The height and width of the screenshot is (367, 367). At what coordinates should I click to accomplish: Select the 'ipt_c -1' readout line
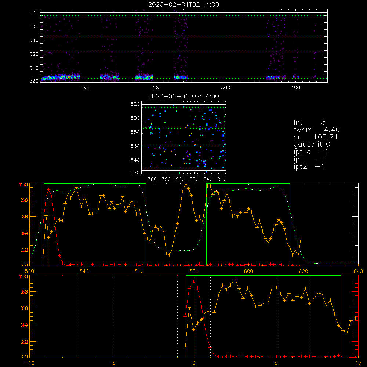click(311, 152)
